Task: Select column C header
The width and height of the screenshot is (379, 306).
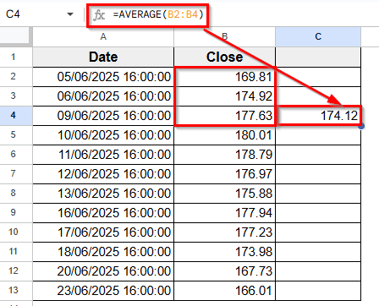Action: [x=318, y=36]
